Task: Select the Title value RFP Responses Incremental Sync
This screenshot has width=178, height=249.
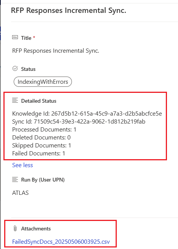Action: [56, 51]
